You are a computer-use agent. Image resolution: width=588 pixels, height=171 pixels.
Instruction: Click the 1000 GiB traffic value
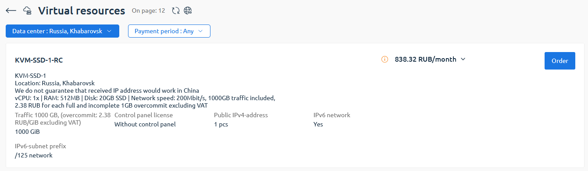point(27,132)
